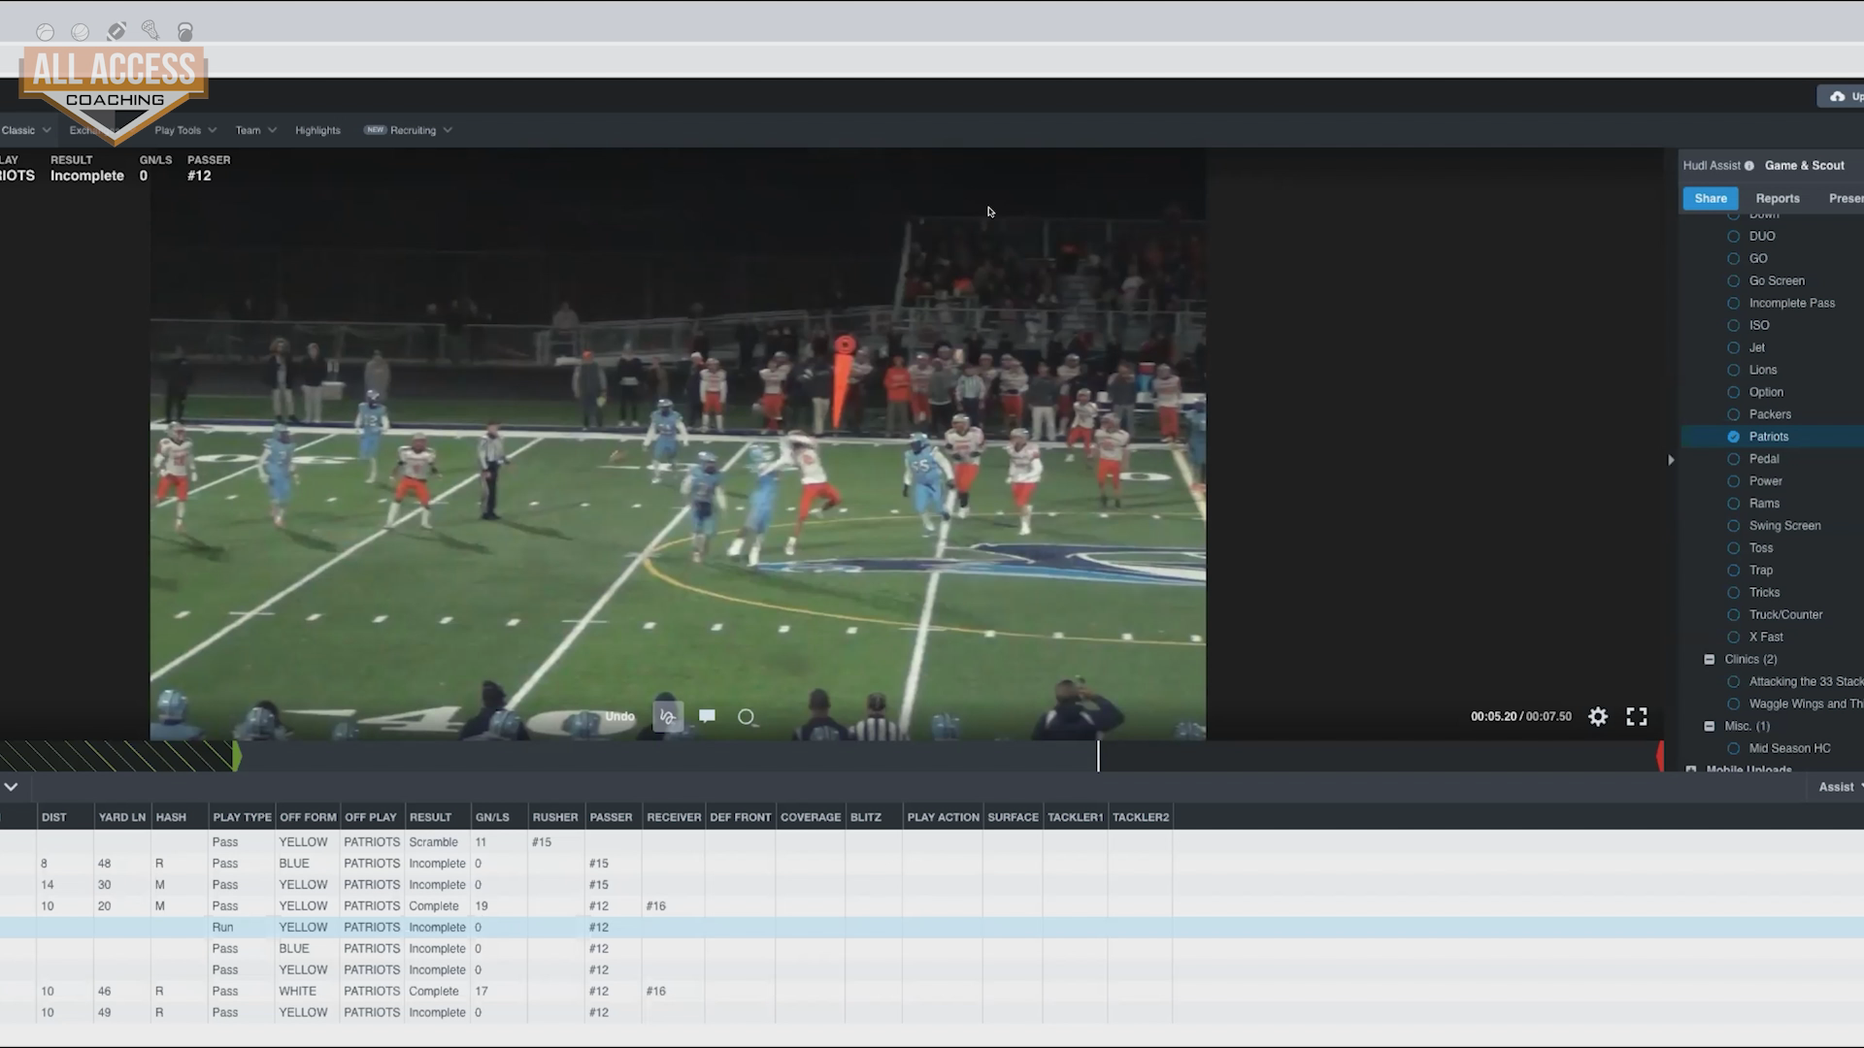Viewport: 1864px width, 1048px height.
Task: Select the Power playlist
Action: coord(1733,482)
